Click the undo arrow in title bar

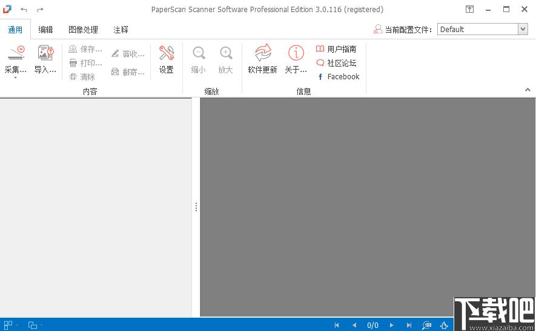pos(24,10)
